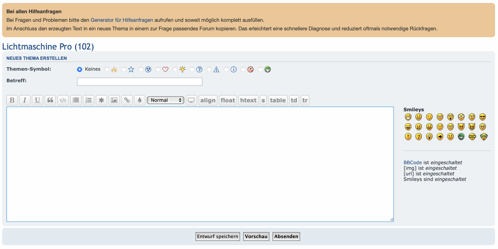Select the star topic symbol
The width and height of the screenshot is (498, 249).
(124, 70)
